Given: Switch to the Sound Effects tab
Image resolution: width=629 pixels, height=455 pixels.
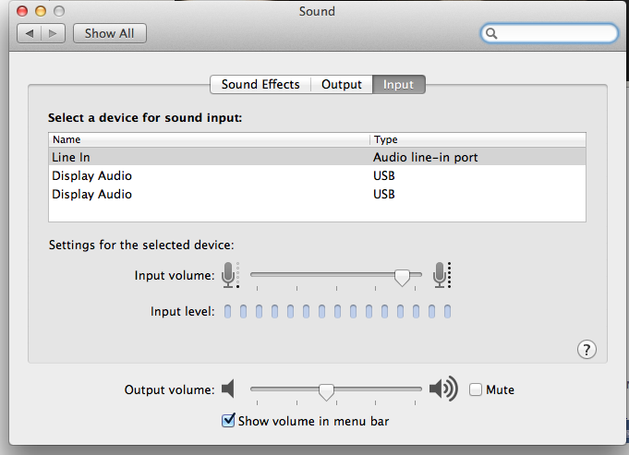Looking at the screenshot, I should [x=260, y=85].
